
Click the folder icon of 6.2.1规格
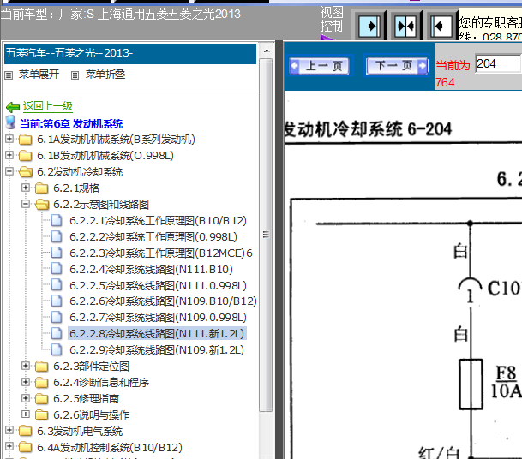tap(42, 188)
